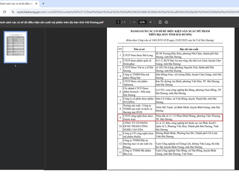
Task: Select the 82% zoom level field
Action: 142,22
